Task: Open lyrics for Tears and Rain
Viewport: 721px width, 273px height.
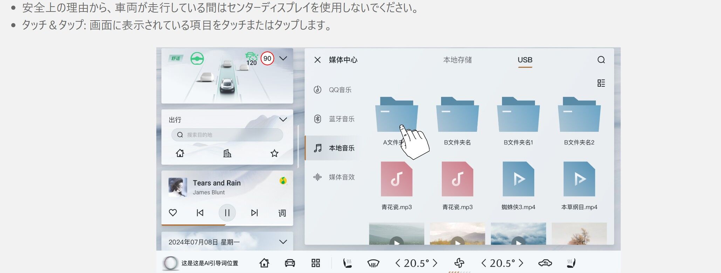Action: [x=282, y=213]
